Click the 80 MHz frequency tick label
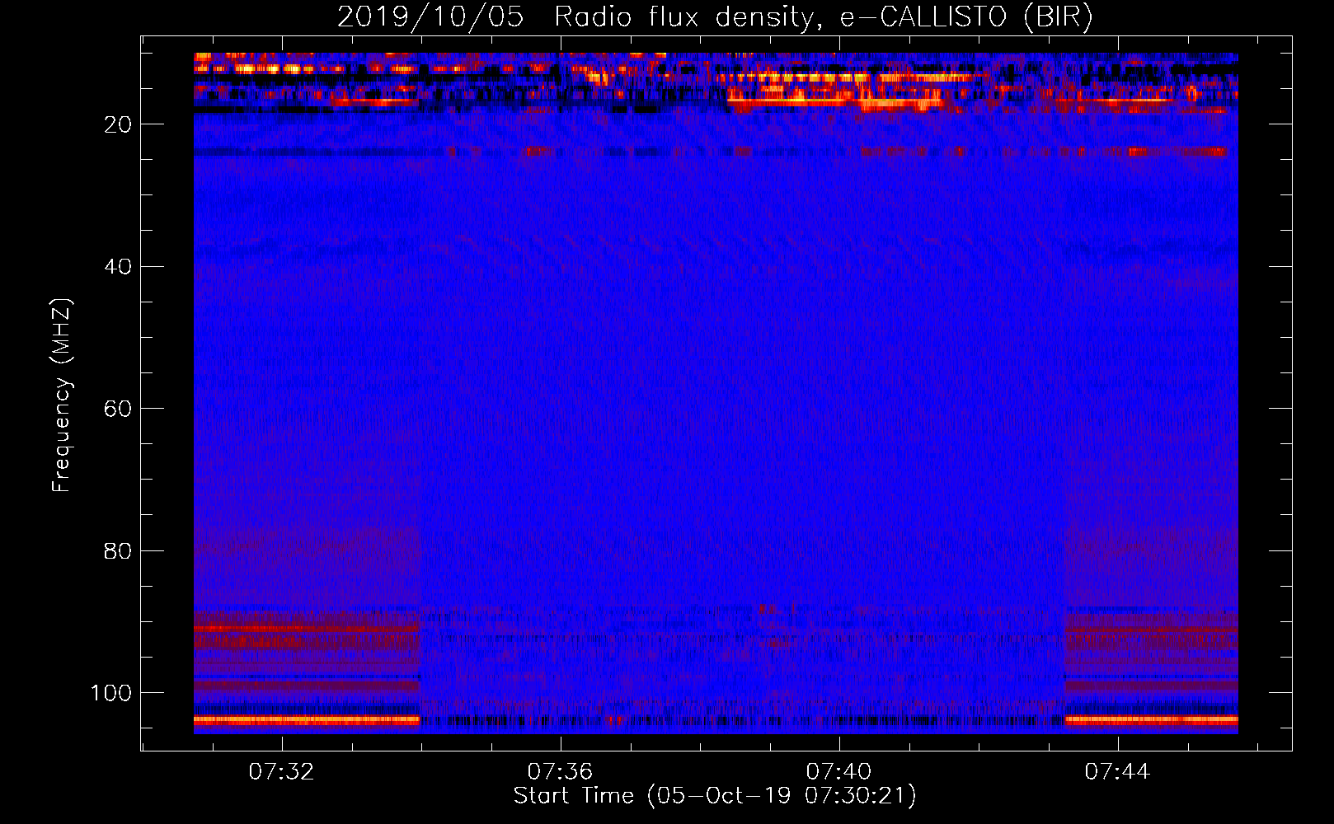 click(x=119, y=550)
